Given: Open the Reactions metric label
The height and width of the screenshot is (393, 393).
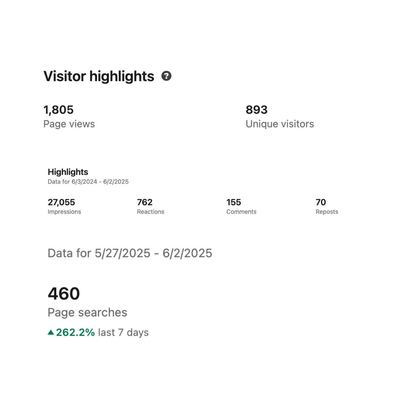Looking at the screenshot, I should point(151,212).
